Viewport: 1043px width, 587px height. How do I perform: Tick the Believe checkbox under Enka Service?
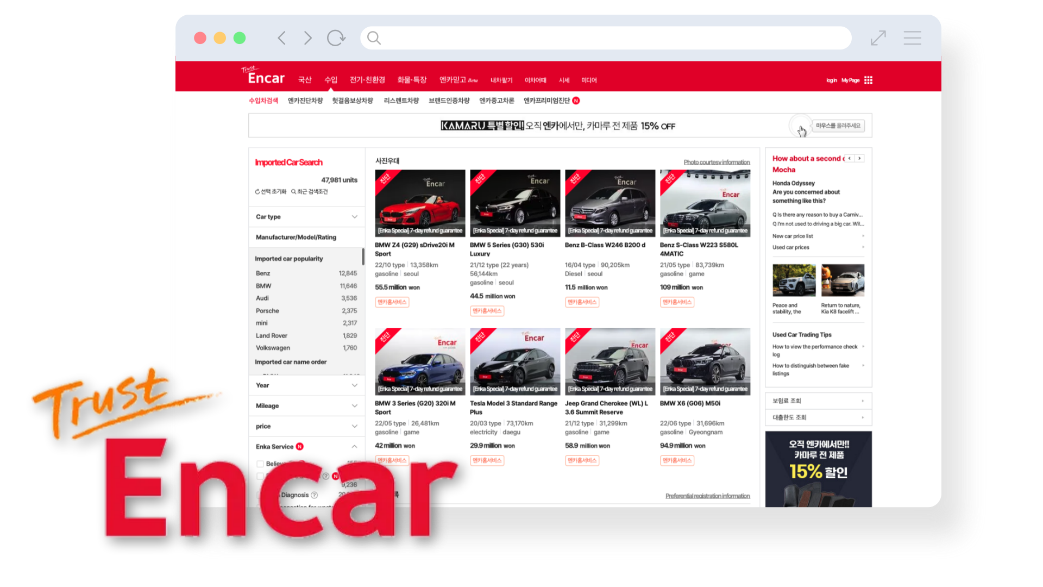tap(260, 464)
